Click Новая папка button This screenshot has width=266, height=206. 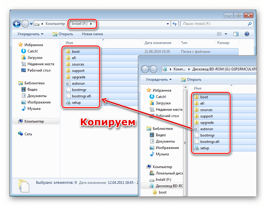click(92, 34)
